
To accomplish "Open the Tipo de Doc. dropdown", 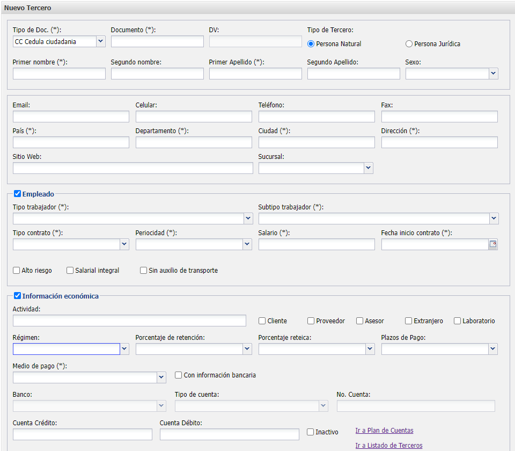I will pos(100,41).
